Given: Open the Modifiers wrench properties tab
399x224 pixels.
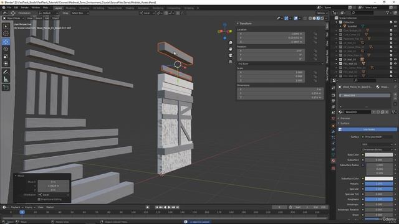Looking at the screenshot, I should pyautogui.click(x=333, y=131).
